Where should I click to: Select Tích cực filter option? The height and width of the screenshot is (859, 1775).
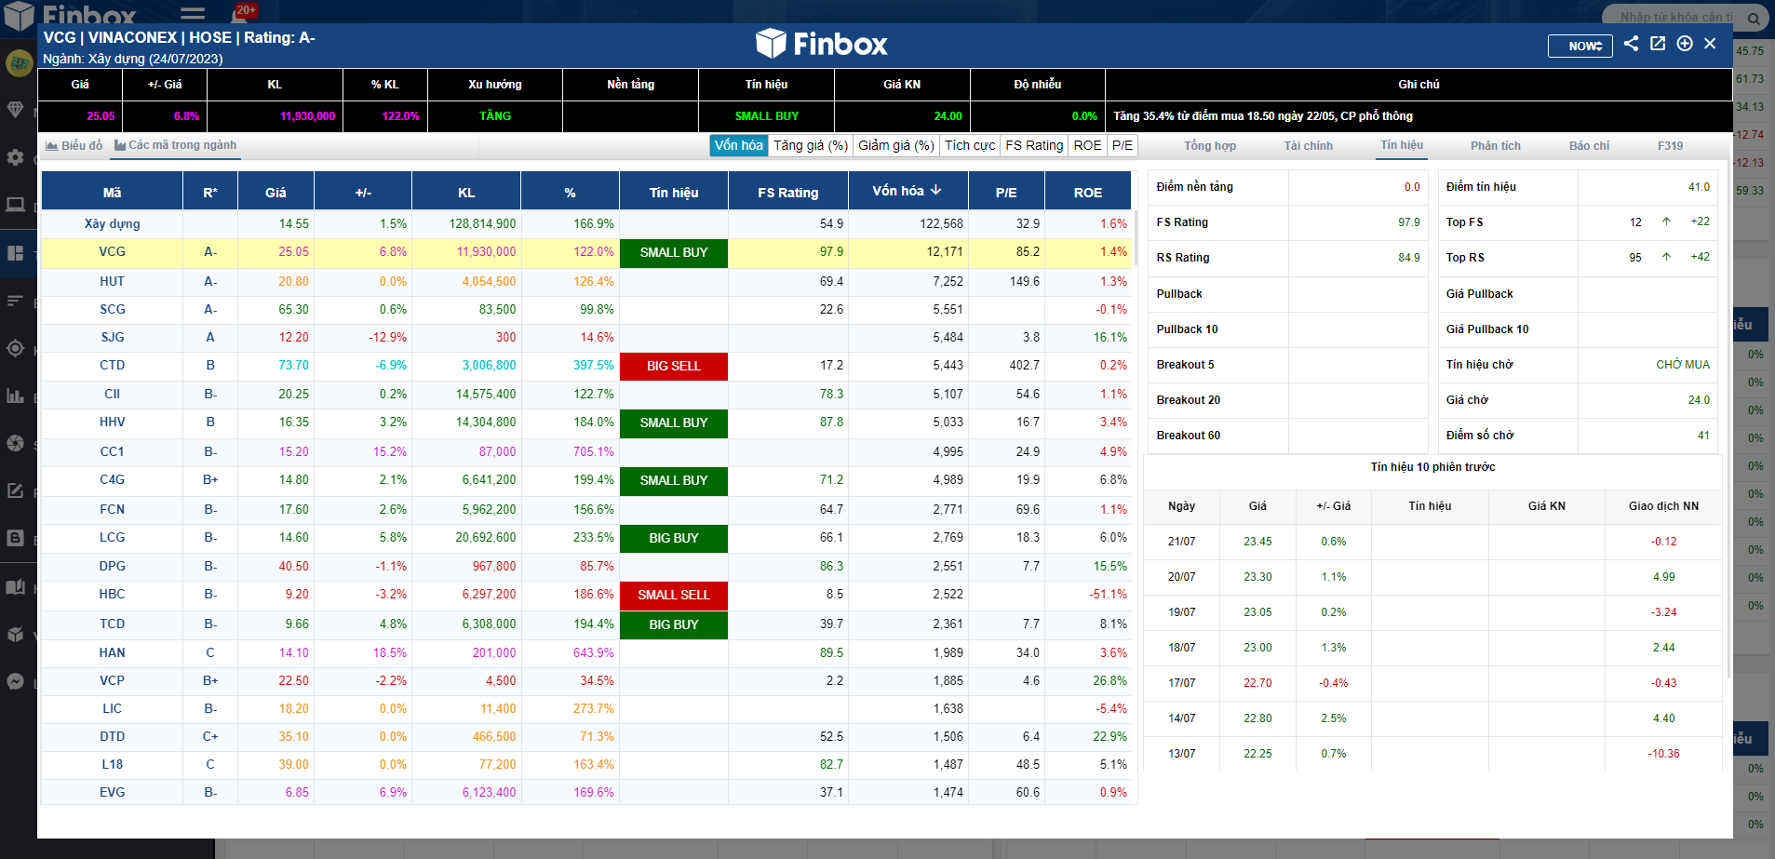(x=970, y=145)
